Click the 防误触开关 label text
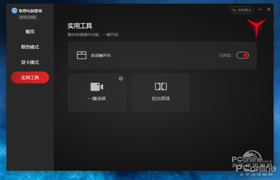 (x=101, y=56)
